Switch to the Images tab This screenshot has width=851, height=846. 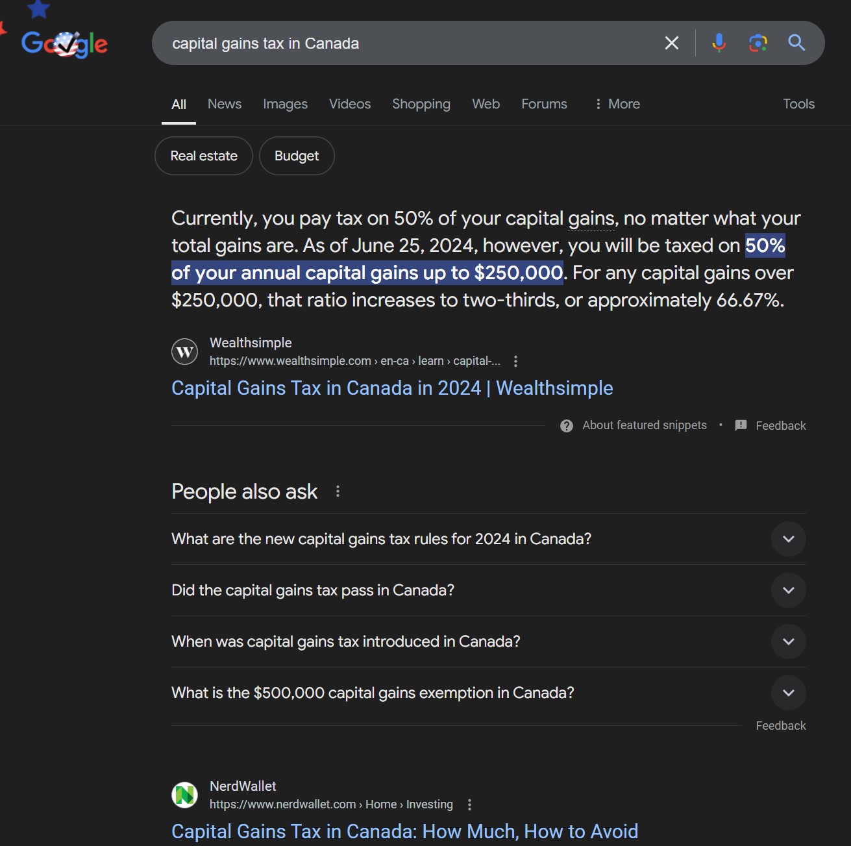[285, 104]
